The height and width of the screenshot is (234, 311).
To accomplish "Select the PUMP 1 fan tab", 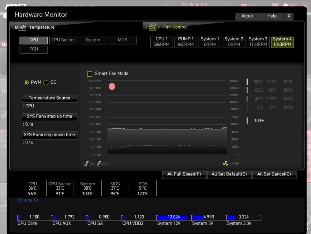I will 186,42.
